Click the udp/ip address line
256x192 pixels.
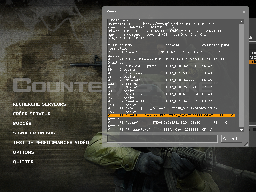click(164, 31)
